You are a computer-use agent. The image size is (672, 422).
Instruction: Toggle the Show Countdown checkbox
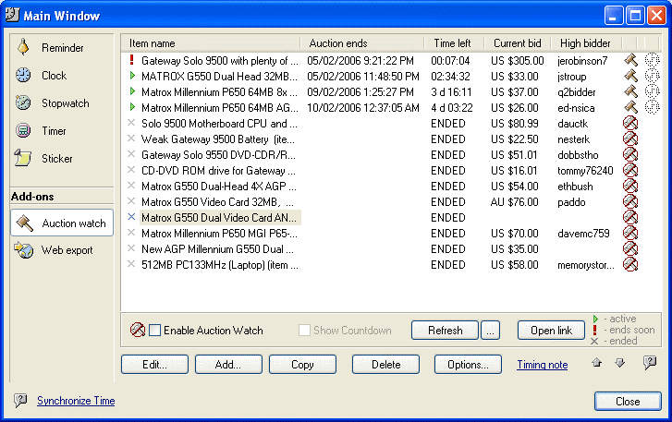click(304, 330)
